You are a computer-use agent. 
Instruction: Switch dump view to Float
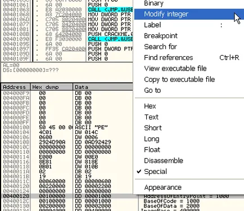coord(189,150)
